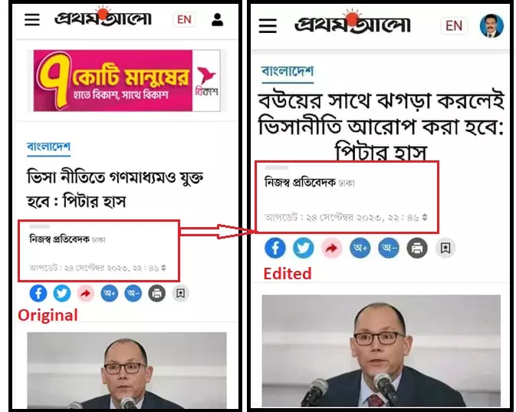Viewport: 516px width, 412px height.
Task: Click the generic user account icon
Action: click(x=217, y=20)
